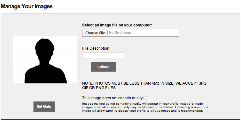Click the word 'cam4' in the help text
This screenshot has width=241, height=120.
pos(109,111)
